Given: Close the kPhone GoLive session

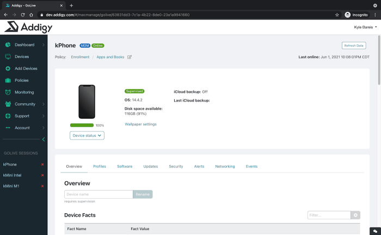Looking at the screenshot, I should (x=42, y=164).
